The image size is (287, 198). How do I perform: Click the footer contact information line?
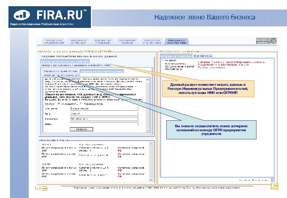point(157,188)
